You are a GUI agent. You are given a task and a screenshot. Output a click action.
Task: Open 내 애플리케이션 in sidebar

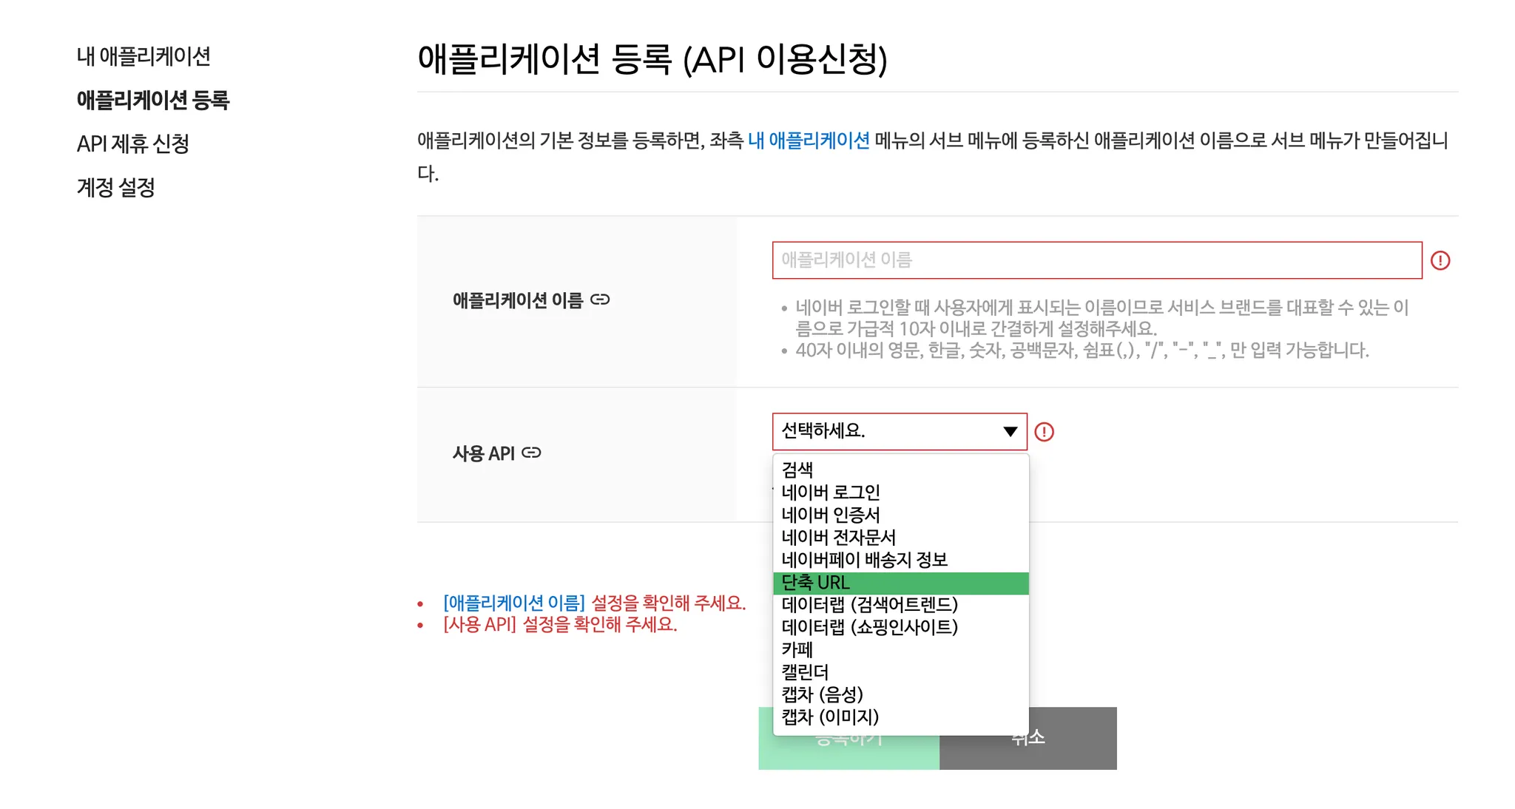tap(144, 56)
